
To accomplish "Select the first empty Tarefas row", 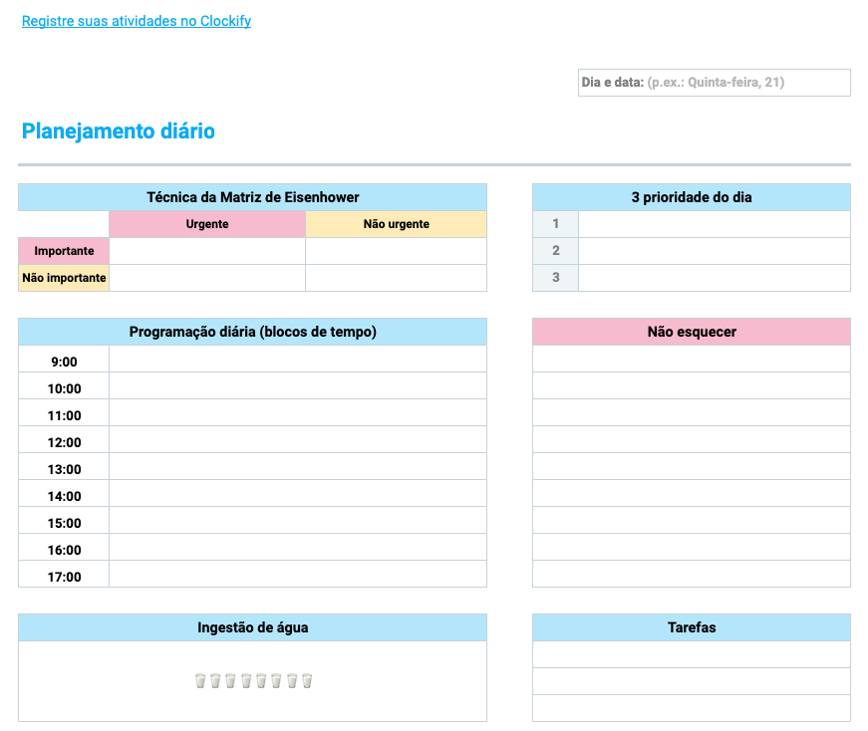I will pos(692,654).
